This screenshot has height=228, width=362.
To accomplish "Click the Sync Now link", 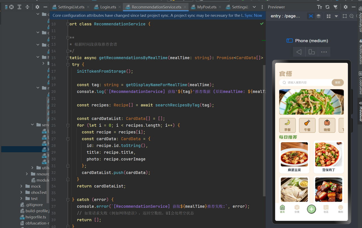I will click(253, 16).
